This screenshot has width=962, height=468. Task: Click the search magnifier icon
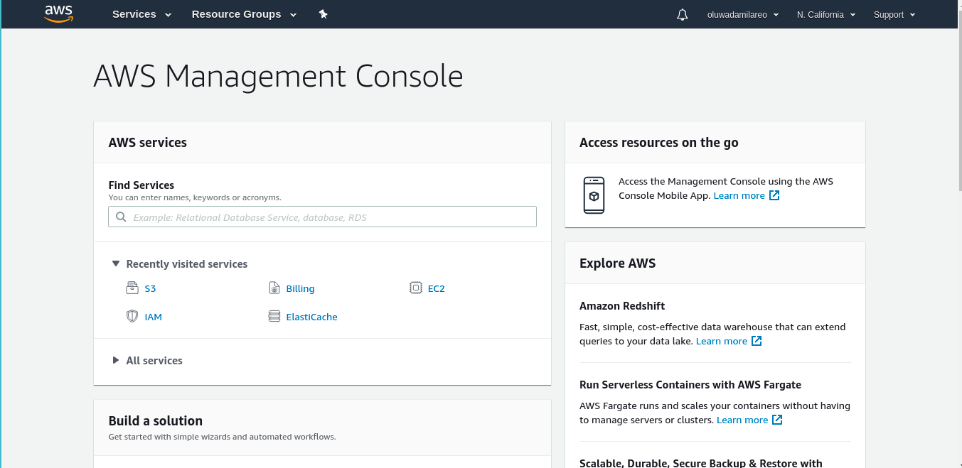121,217
